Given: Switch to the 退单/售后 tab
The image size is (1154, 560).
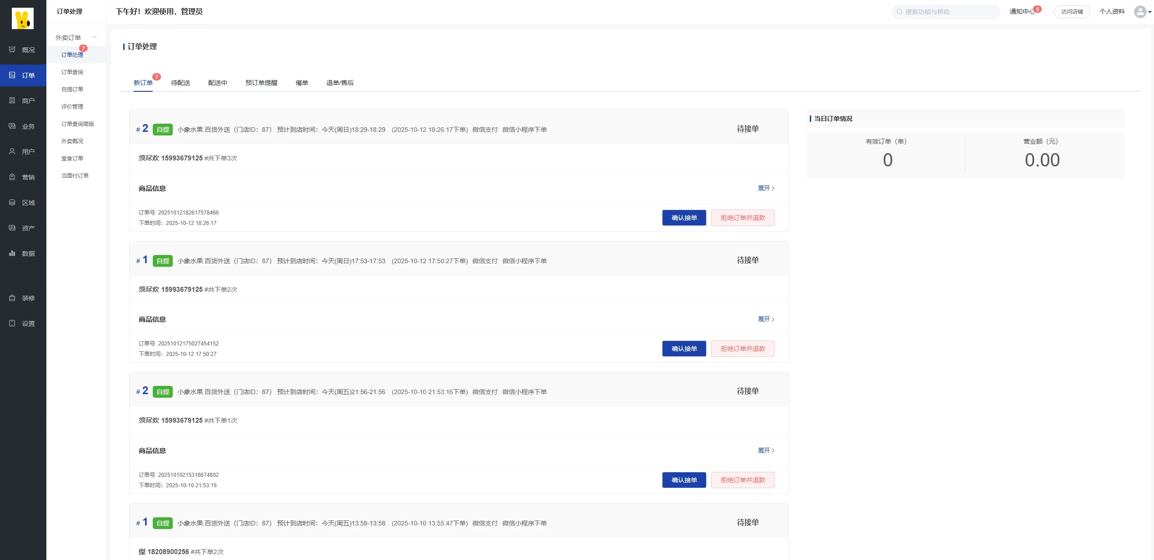Looking at the screenshot, I should [x=340, y=83].
